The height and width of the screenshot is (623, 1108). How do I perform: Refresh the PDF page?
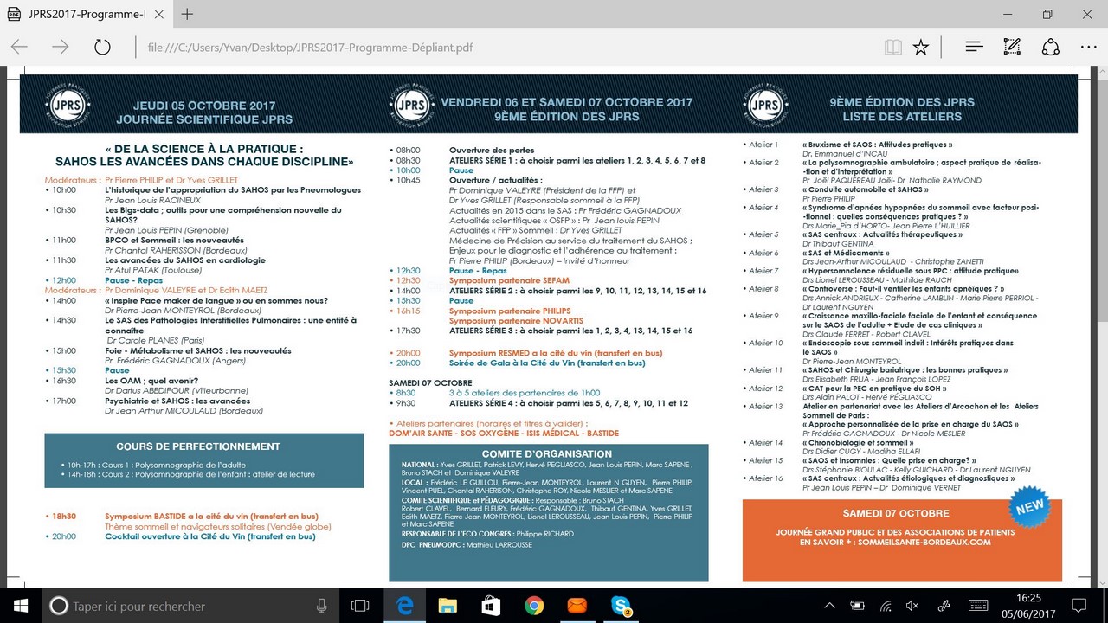pyautogui.click(x=102, y=47)
